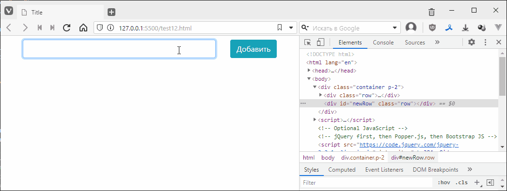Switch to the Console tab

click(x=383, y=43)
